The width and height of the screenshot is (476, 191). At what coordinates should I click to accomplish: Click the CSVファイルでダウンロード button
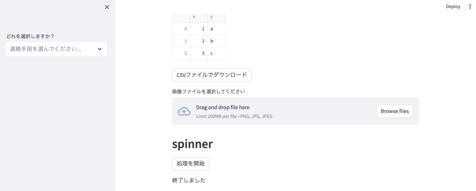[212, 75]
